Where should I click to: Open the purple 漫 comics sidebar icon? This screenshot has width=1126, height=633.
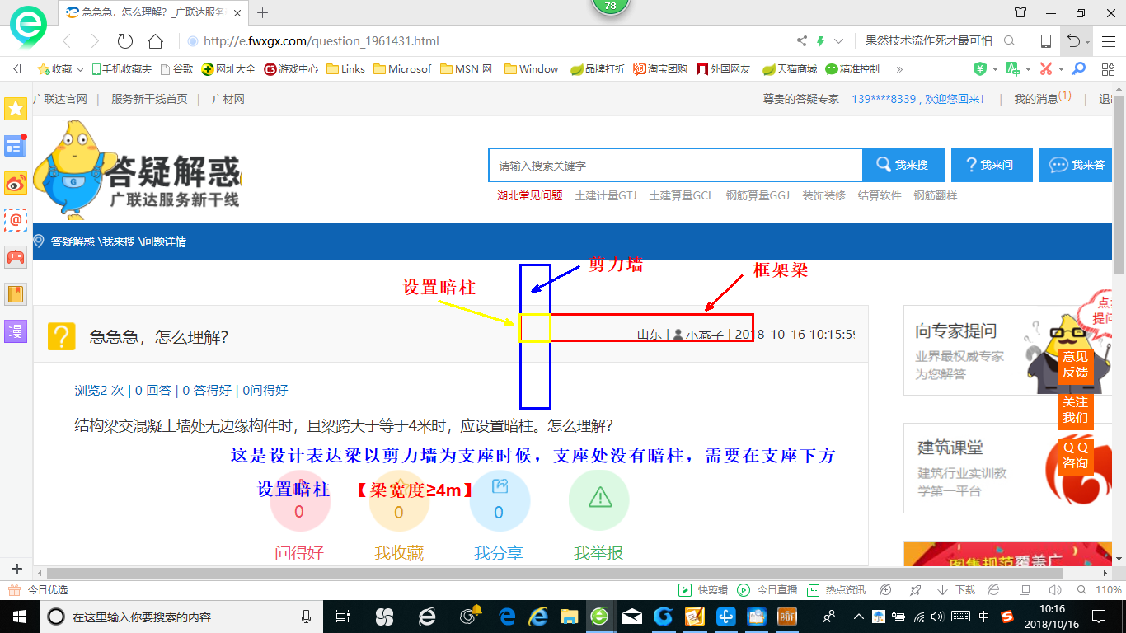(x=16, y=331)
